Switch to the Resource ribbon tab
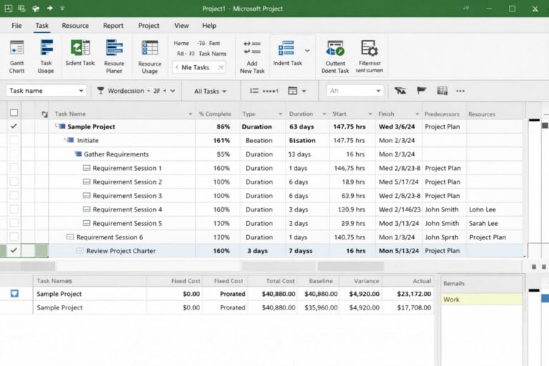Image resolution: width=549 pixels, height=366 pixels. pos(75,26)
